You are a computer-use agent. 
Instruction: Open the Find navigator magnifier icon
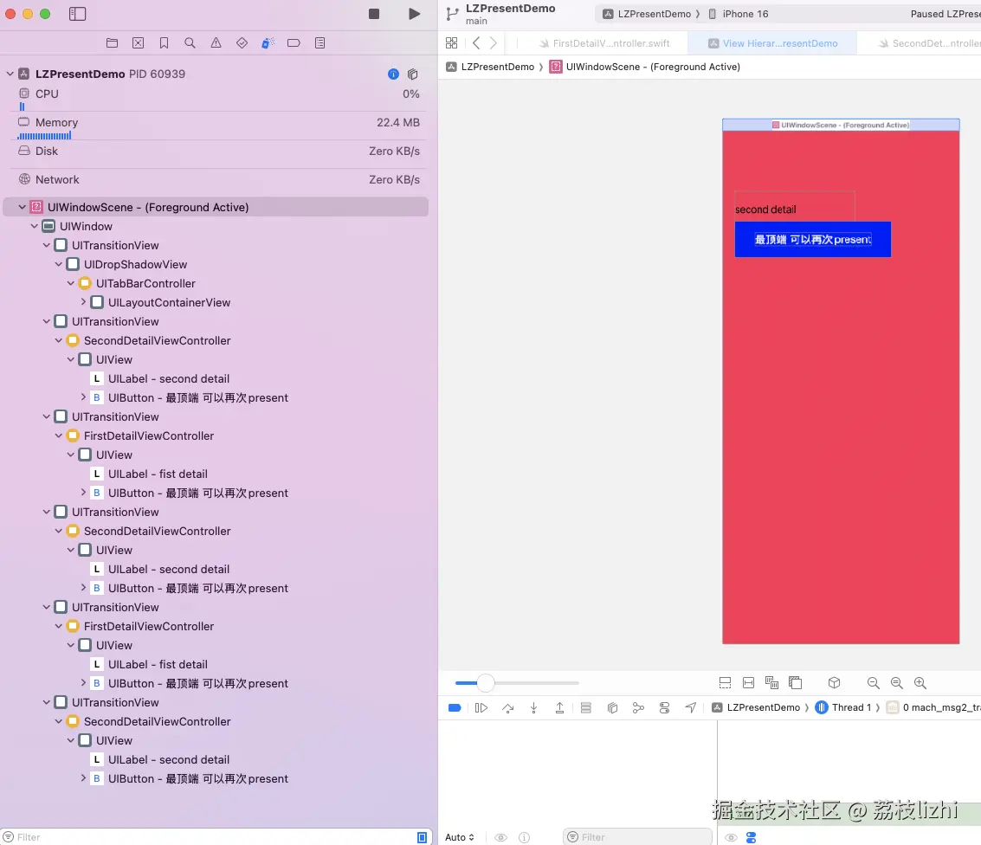click(x=190, y=43)
